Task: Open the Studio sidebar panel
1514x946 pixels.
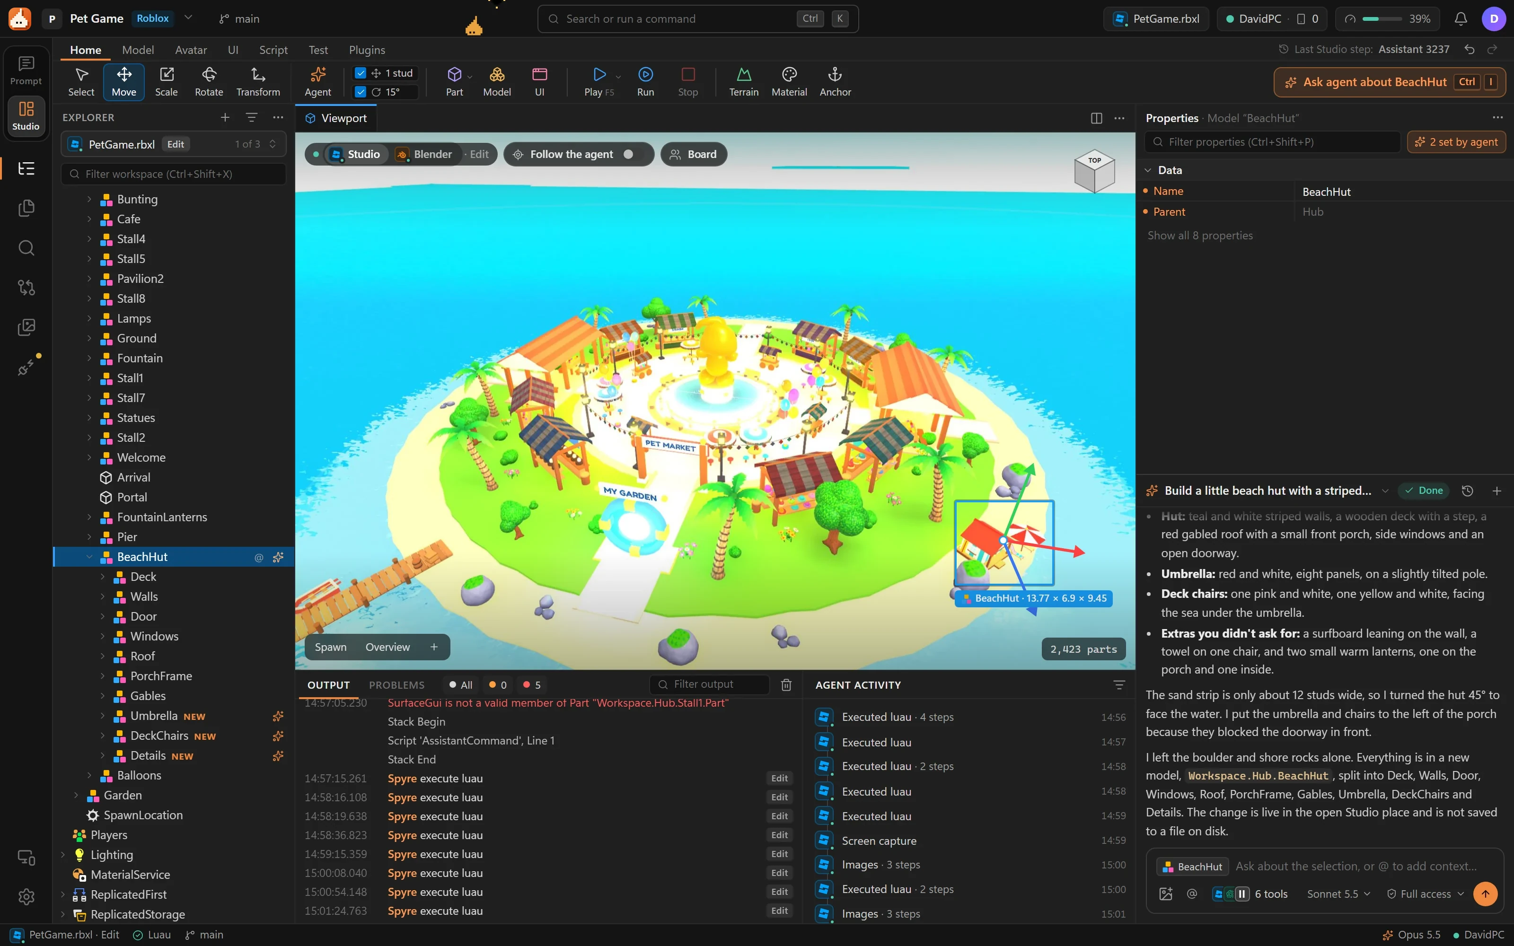Action: point(26,116)
